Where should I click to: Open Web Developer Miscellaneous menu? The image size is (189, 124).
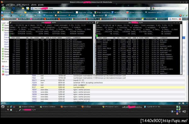(61, 15)
